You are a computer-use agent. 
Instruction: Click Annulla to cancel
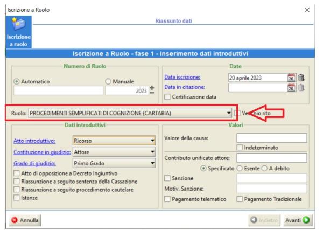point(25,220)
